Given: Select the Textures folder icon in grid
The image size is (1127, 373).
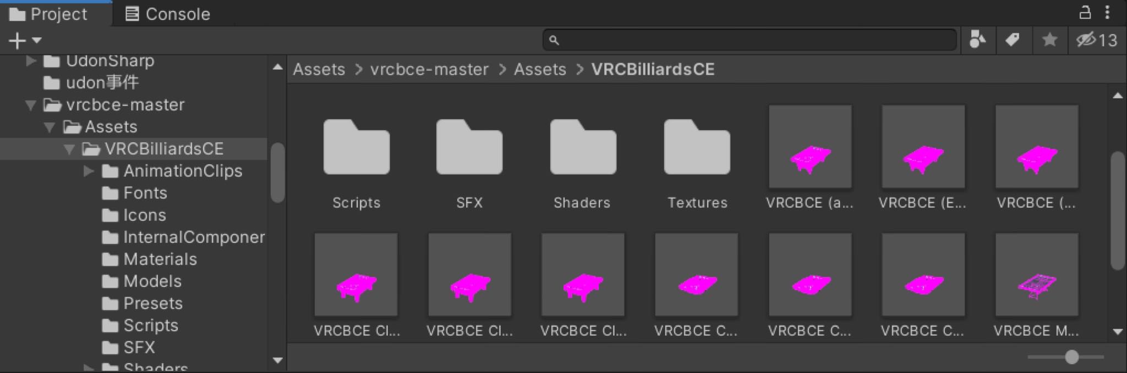Looking at the screenshot, I should point(697,147).
